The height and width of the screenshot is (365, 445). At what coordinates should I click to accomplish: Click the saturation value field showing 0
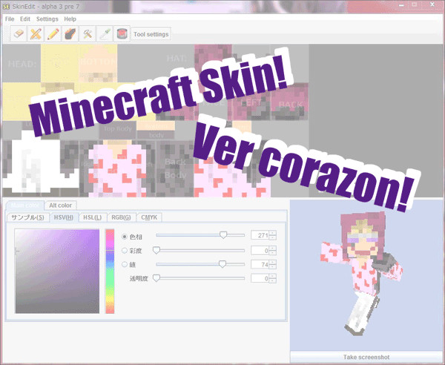[260, 250]
